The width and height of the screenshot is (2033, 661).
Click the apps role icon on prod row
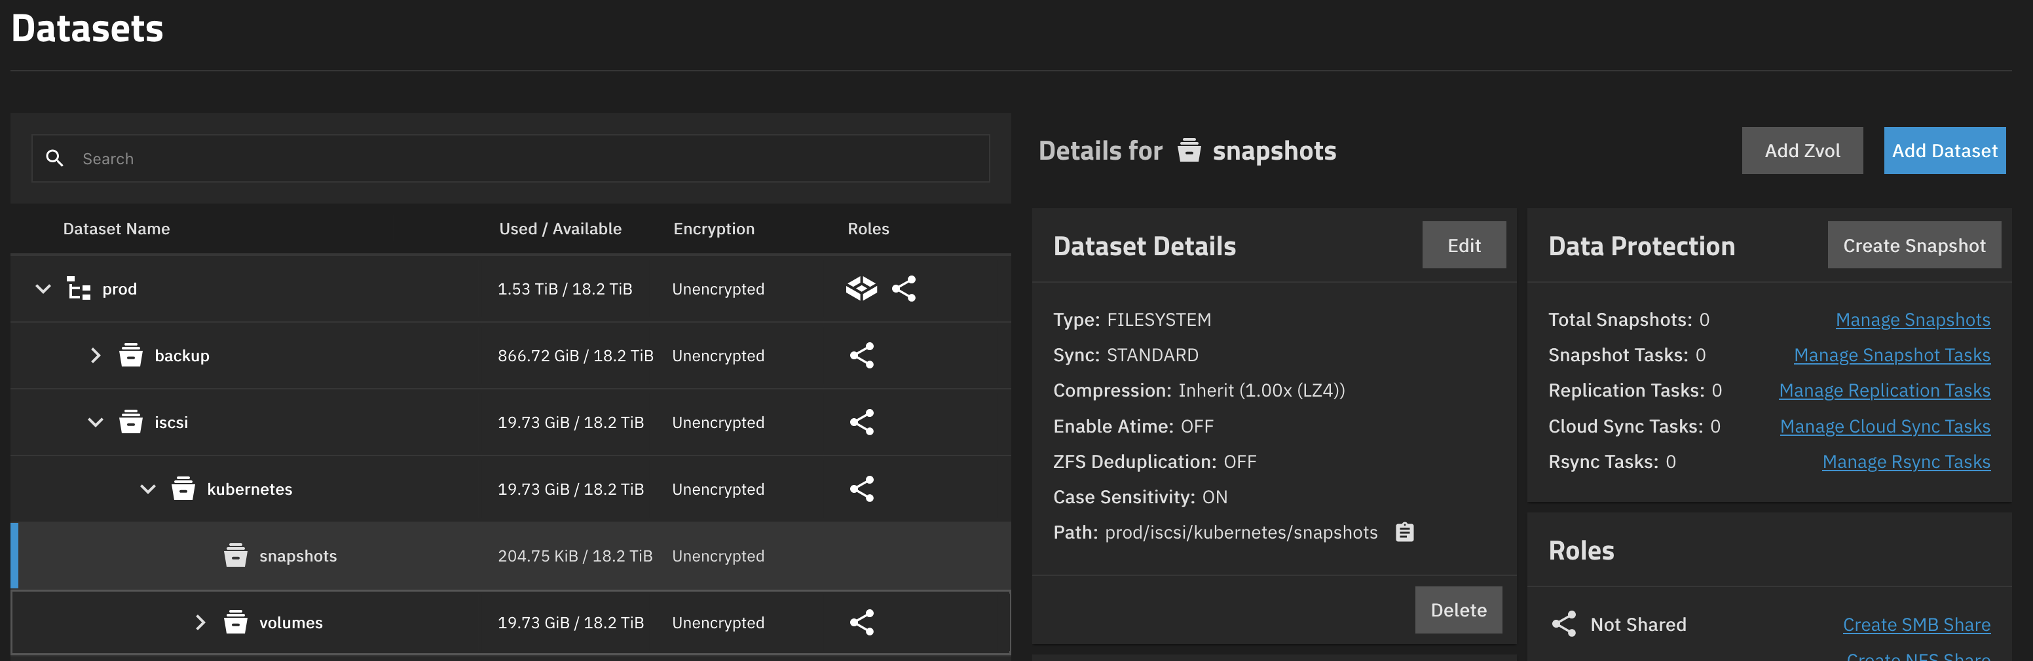coord(861,289)
